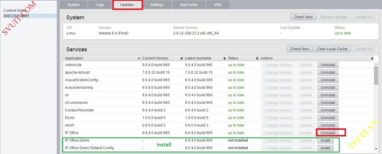Click Review Updates in System panel

334,17
